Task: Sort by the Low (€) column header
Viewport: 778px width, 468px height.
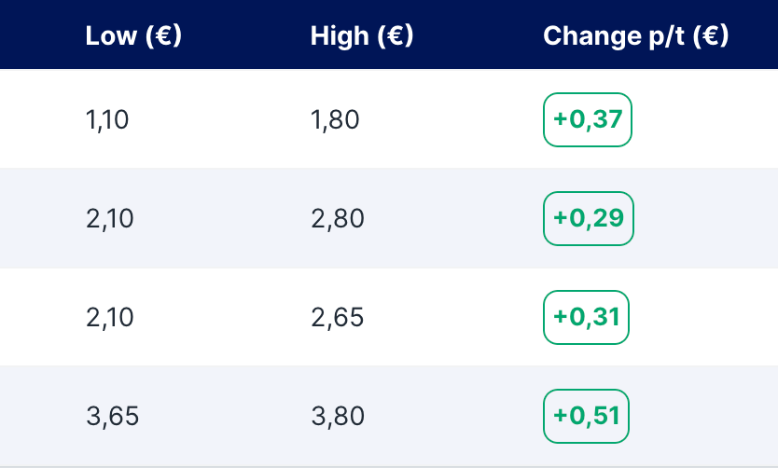Action: [133, 36]
